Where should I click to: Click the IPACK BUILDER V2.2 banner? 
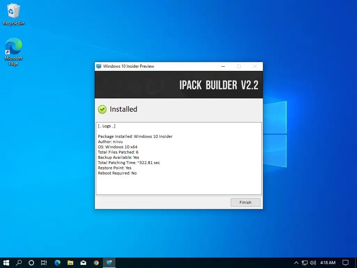(x=179, y=84)
